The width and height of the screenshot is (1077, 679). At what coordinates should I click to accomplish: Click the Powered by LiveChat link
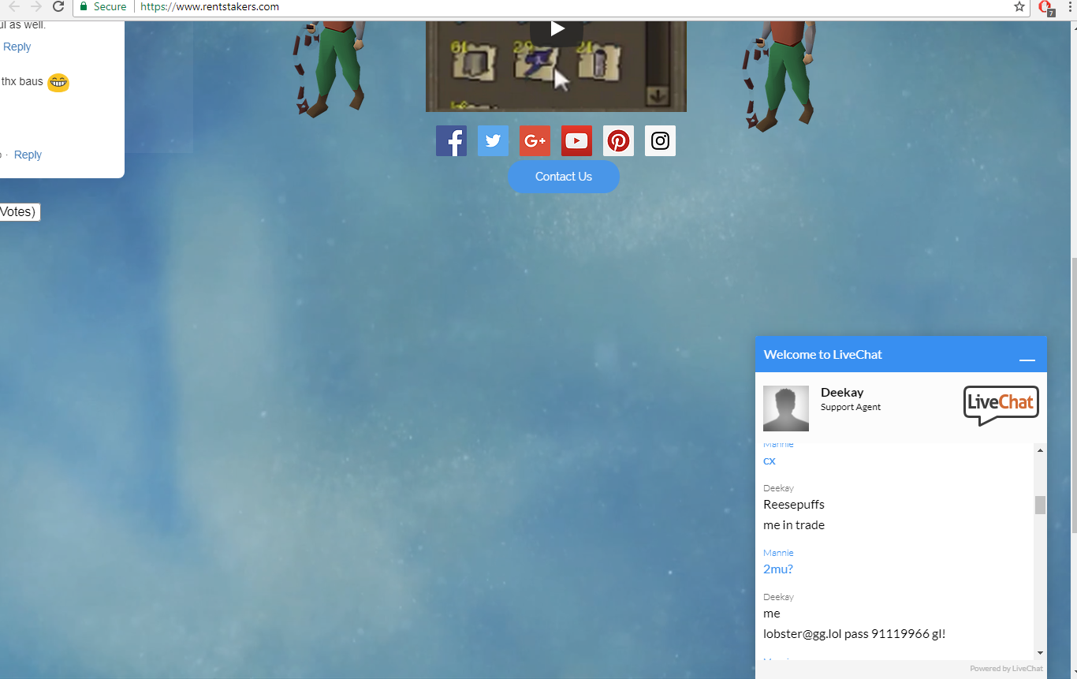click(x=1006, y=669)
